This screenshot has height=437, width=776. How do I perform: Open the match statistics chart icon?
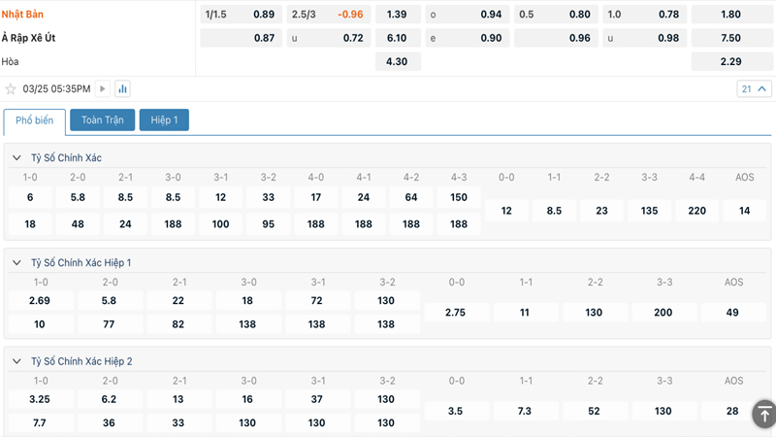122,89
